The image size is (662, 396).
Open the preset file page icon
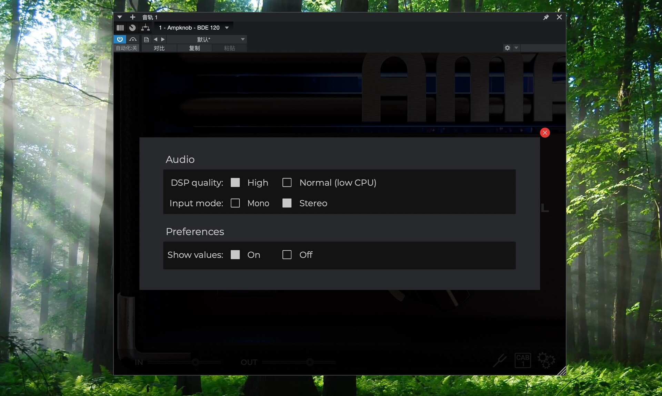click(146, 39)
